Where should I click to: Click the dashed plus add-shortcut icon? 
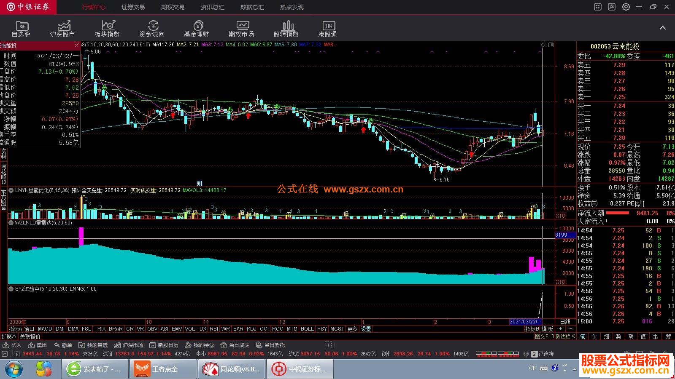click(x=328, y=345)
